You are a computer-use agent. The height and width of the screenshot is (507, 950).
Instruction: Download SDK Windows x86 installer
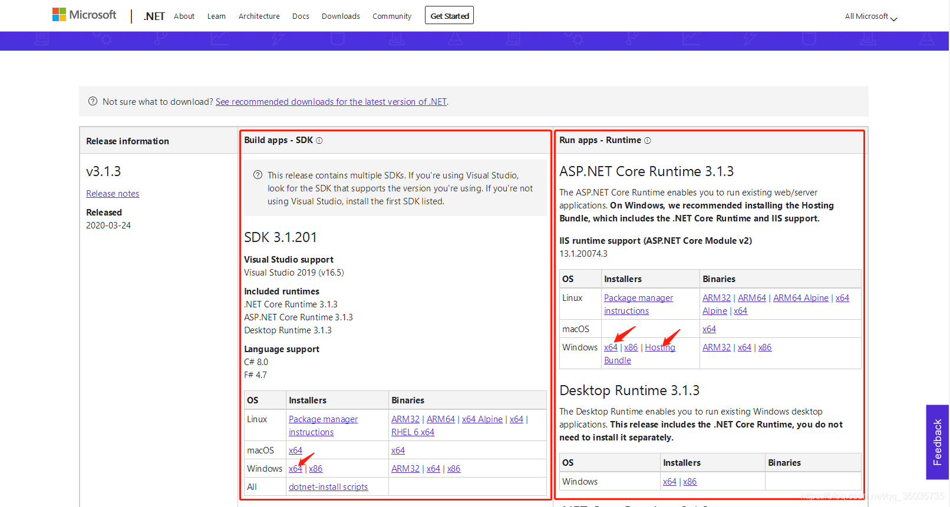point(315,469)
